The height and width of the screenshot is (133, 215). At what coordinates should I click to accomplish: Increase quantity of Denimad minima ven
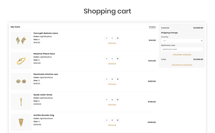tap(118, 79)
